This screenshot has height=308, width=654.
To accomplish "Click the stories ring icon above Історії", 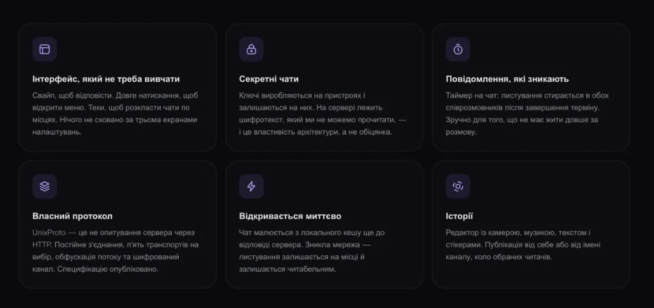I will tap(458, 186).
